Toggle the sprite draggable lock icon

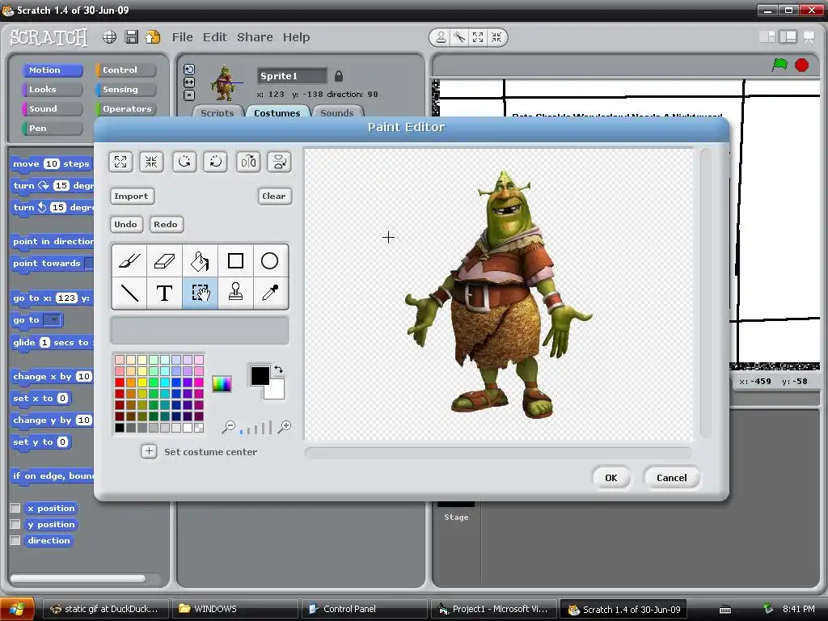[x=339, y=76]
